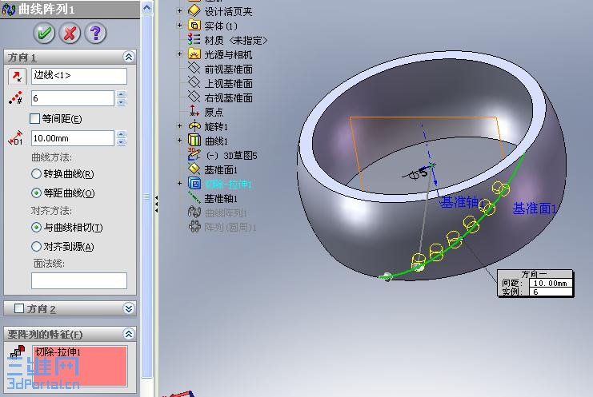The width and height of the screenshot is (593, 397).
Task: Decrease the instance count stepper
Action: click(x=121, y=102)
